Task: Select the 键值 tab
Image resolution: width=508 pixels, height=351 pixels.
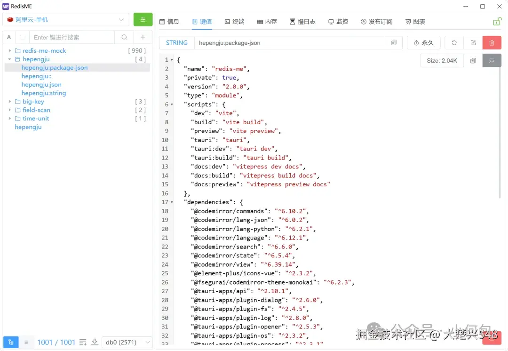Action: point(202,22)
